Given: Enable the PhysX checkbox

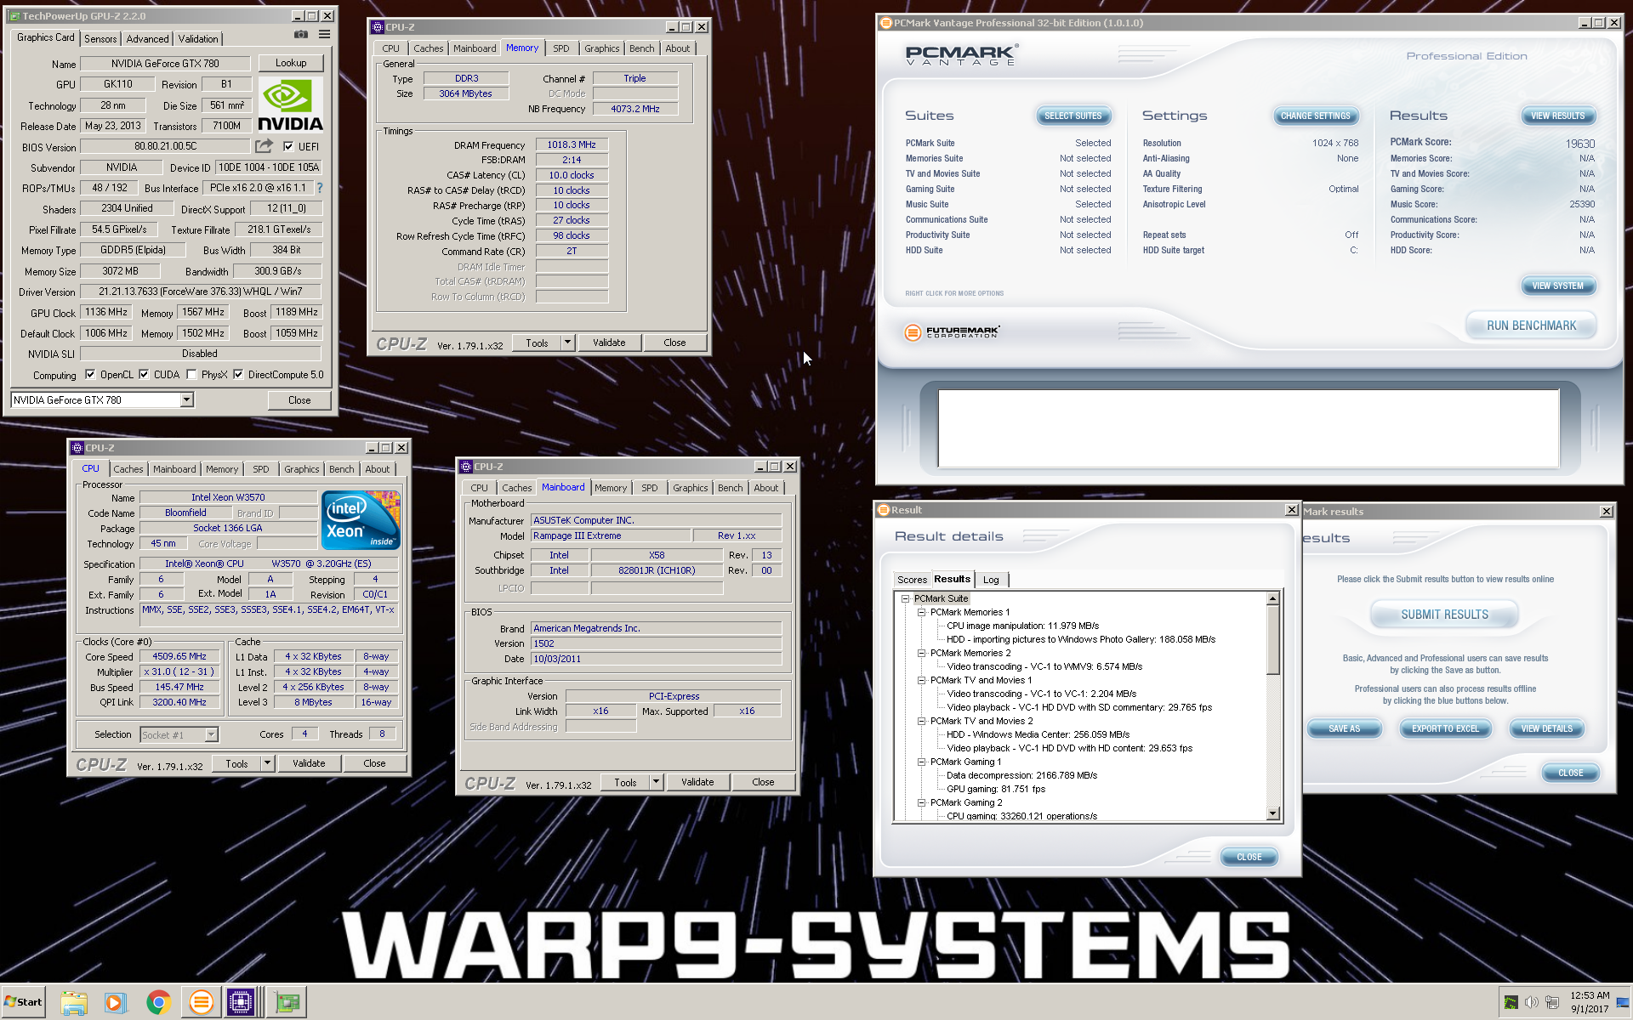Looking at the screenshot, I should pyautogui.click(x=191, y=374).
